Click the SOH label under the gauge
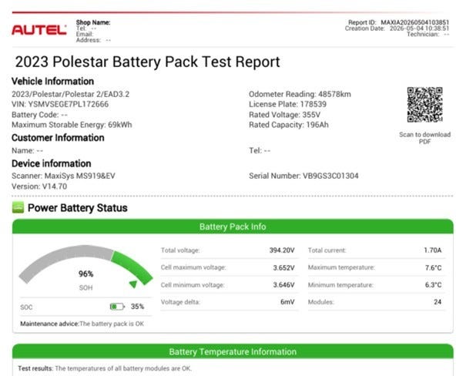This screenshot has height=376, width=466. [86, 287]
